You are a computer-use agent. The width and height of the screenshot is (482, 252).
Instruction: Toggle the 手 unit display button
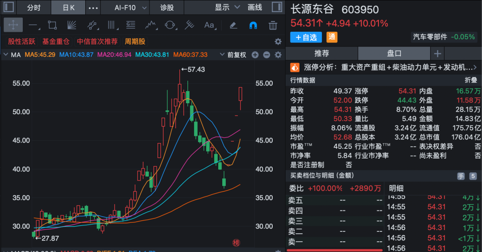point(461,176)
